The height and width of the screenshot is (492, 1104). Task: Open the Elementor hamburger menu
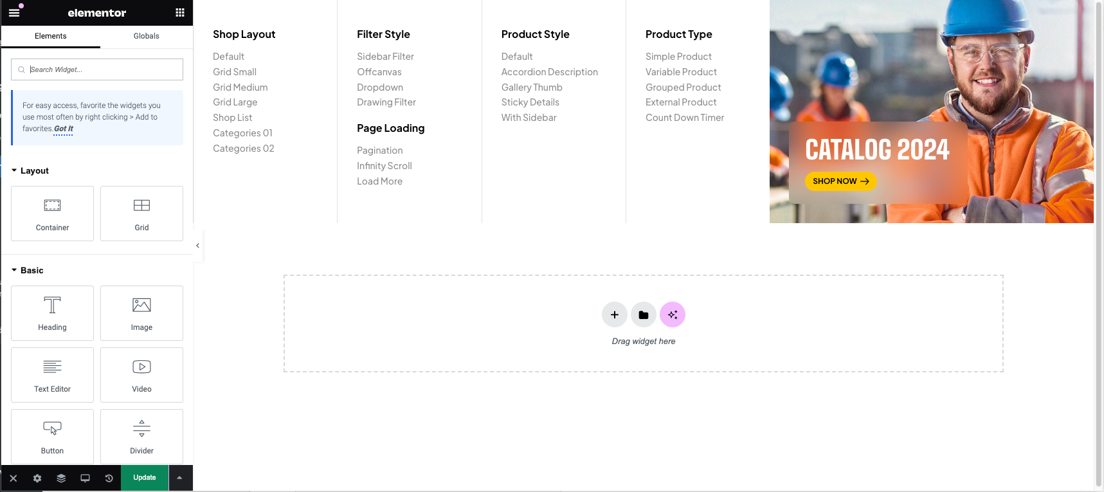tap(14, 13)
